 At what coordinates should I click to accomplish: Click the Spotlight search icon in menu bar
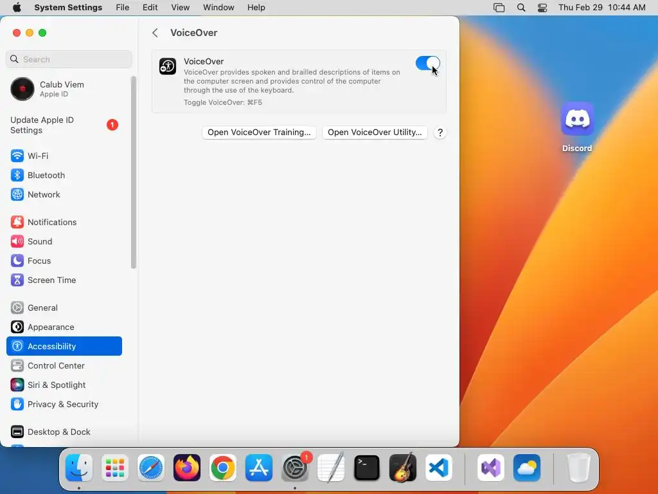coord(520,8)
